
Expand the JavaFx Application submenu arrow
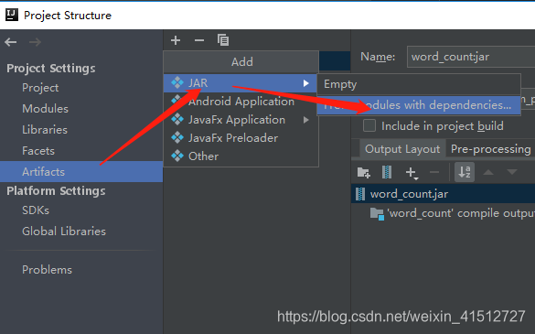tap(305, 120)
